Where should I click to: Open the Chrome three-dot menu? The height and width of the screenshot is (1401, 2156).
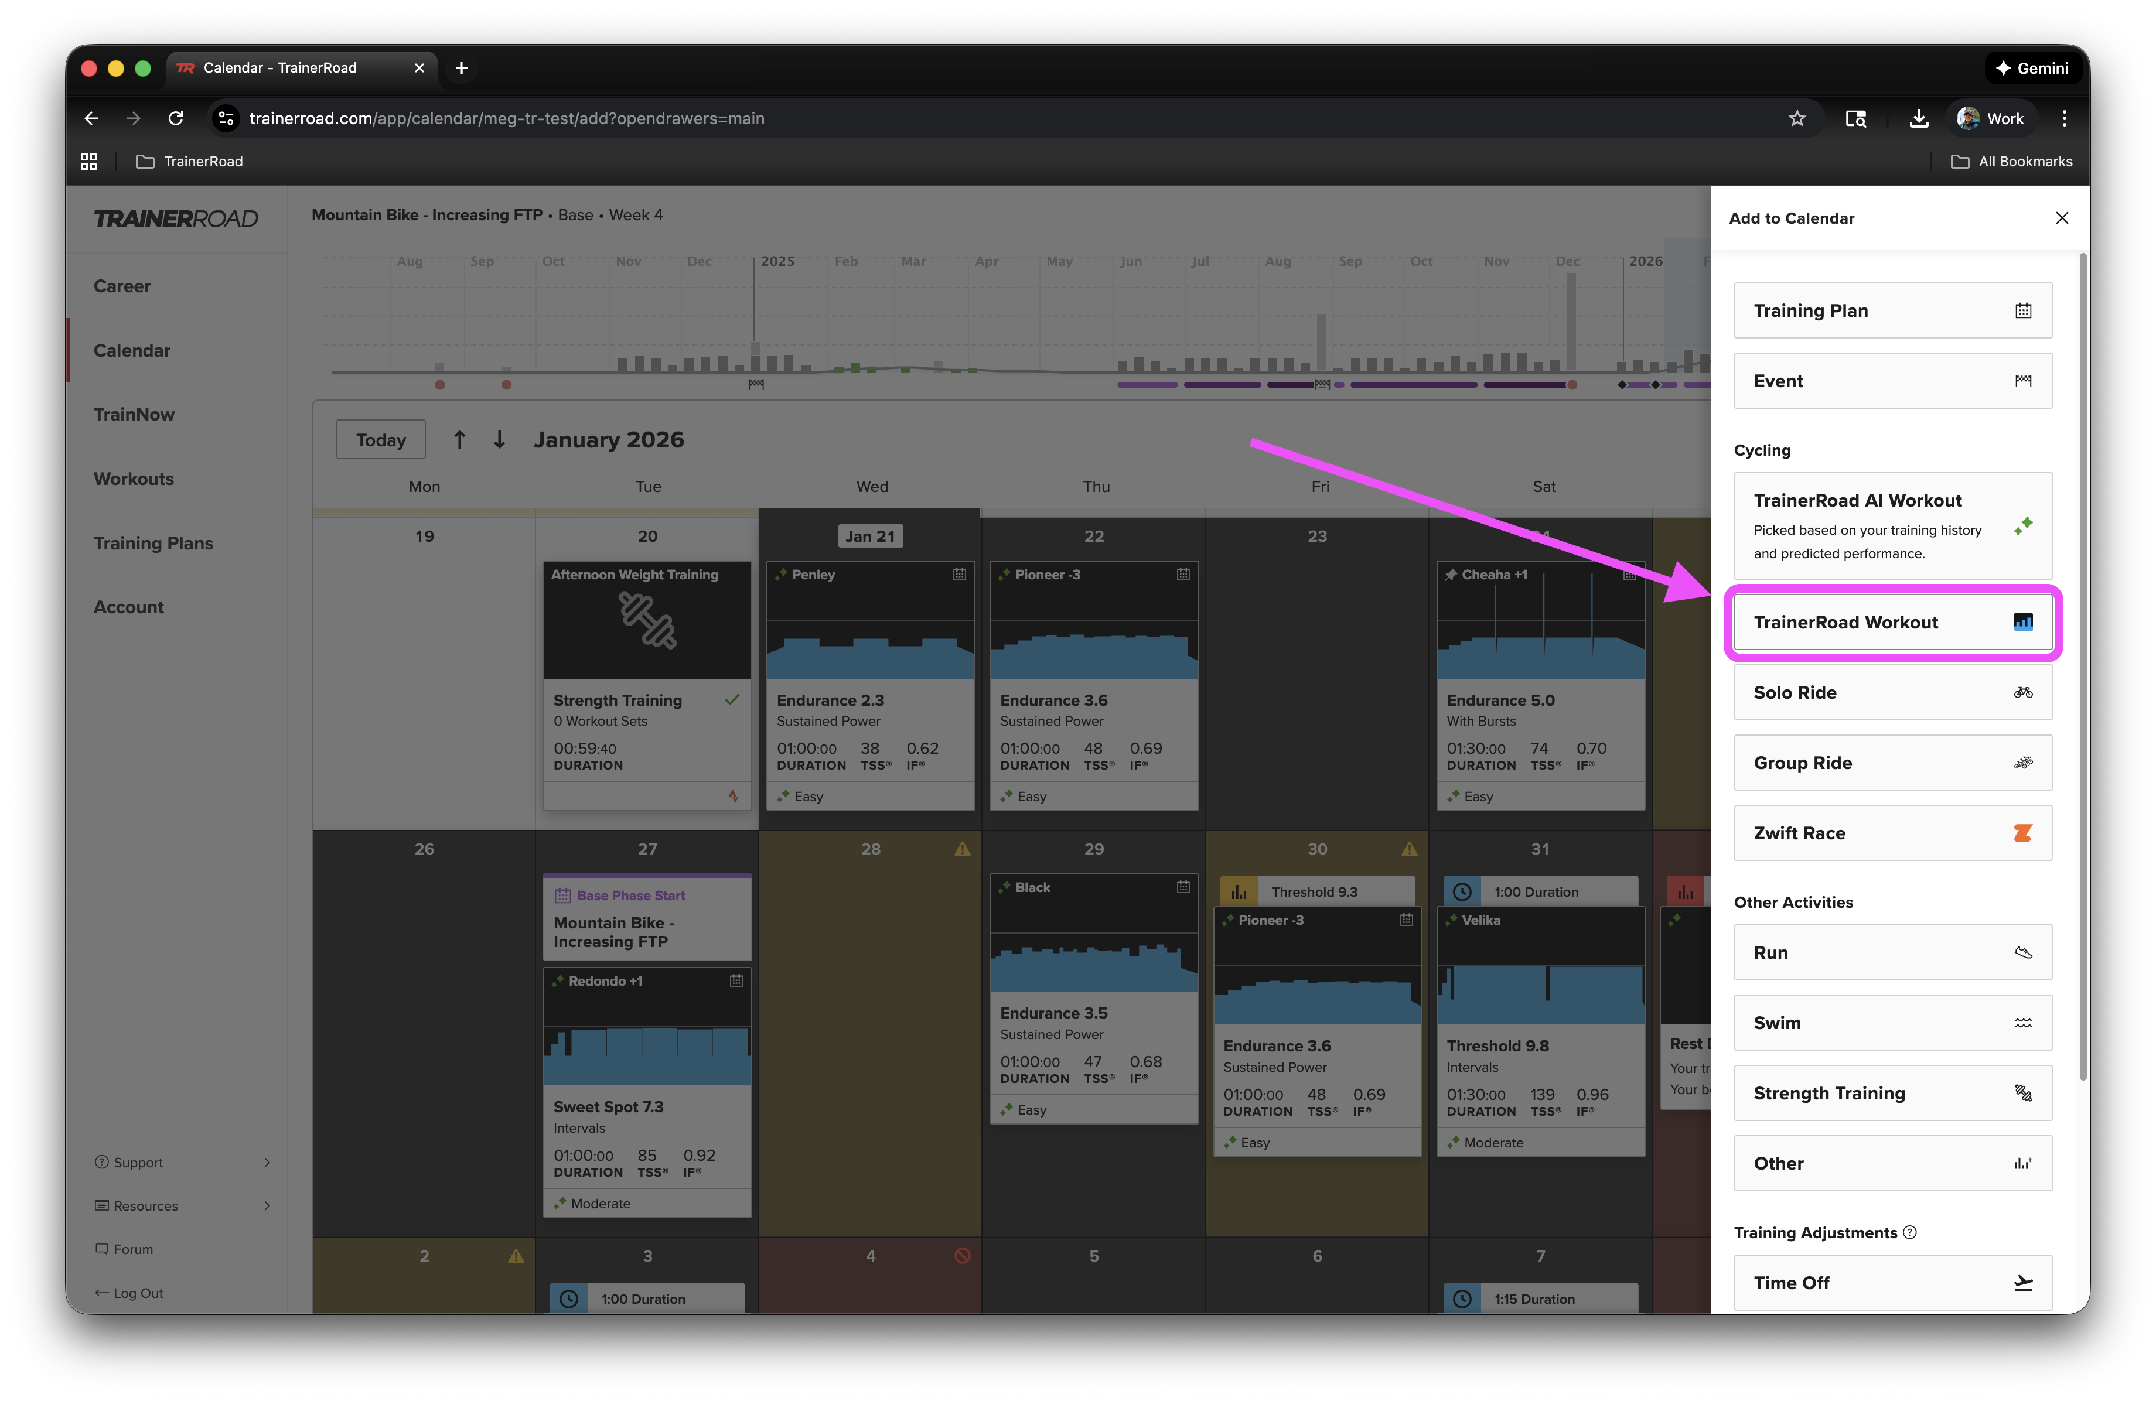[x=2065, y=119]
